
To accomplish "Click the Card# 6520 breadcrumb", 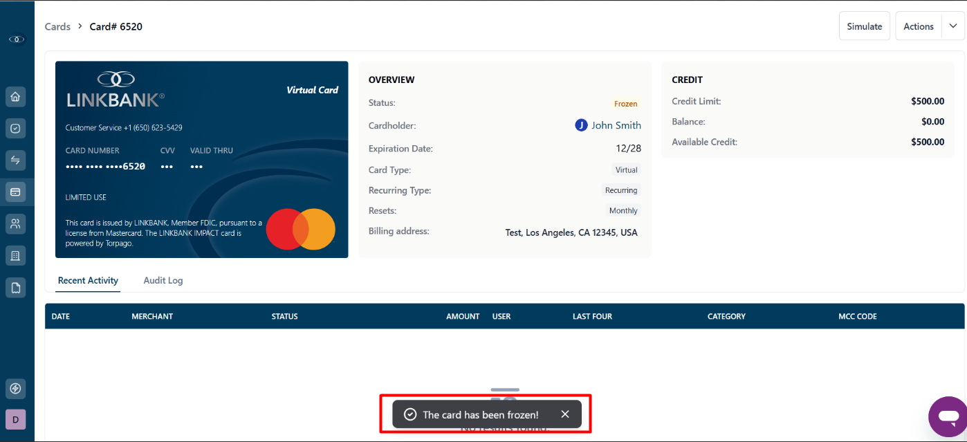I will pos(116,26).
